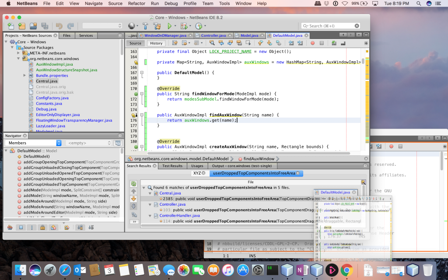
Task: Collapse ControllerHandler.java node in search results
Action: coord(150,216)
